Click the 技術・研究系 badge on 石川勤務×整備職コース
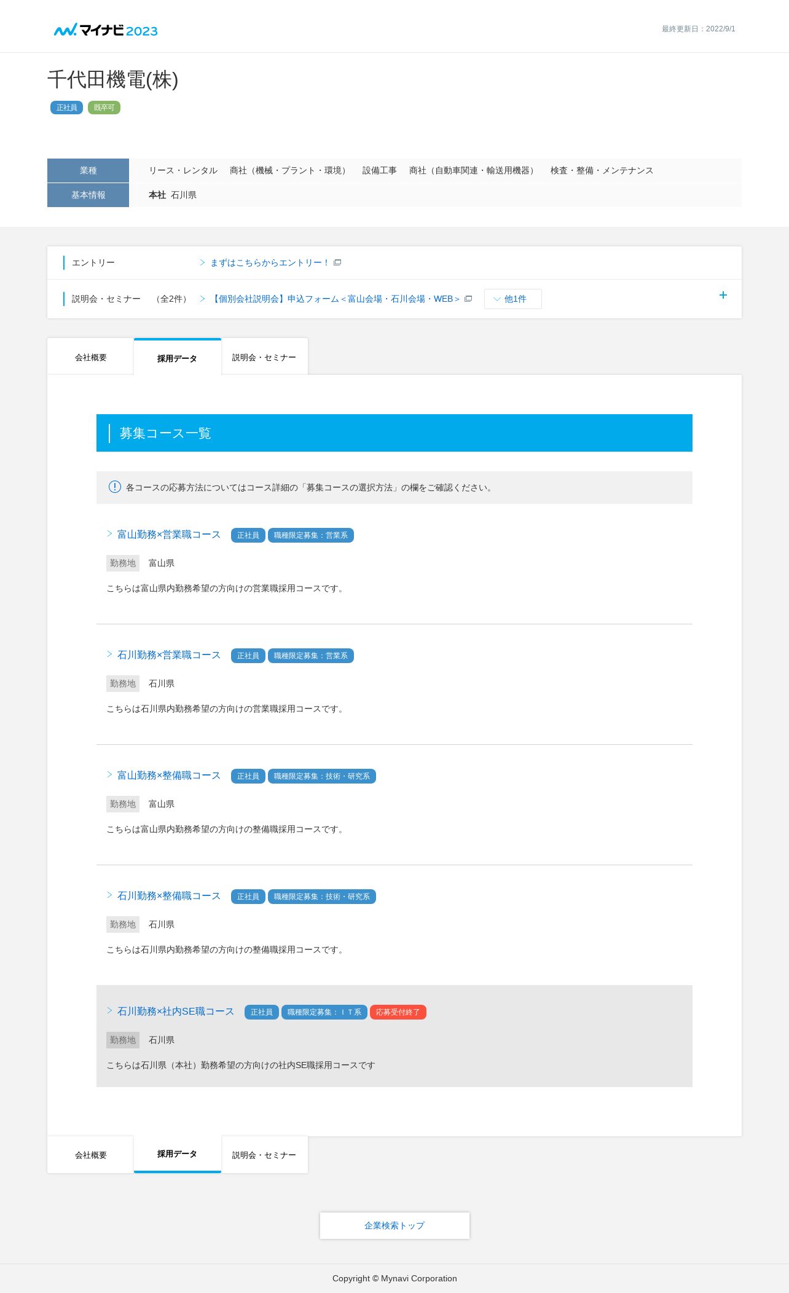Viewport: 789px width, 1293px height. pos(322,897)
